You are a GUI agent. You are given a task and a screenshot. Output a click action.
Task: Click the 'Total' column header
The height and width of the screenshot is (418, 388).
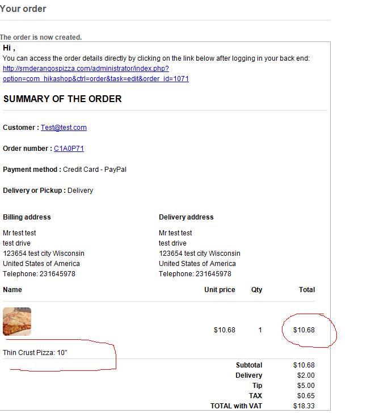[x=307, y=290]
